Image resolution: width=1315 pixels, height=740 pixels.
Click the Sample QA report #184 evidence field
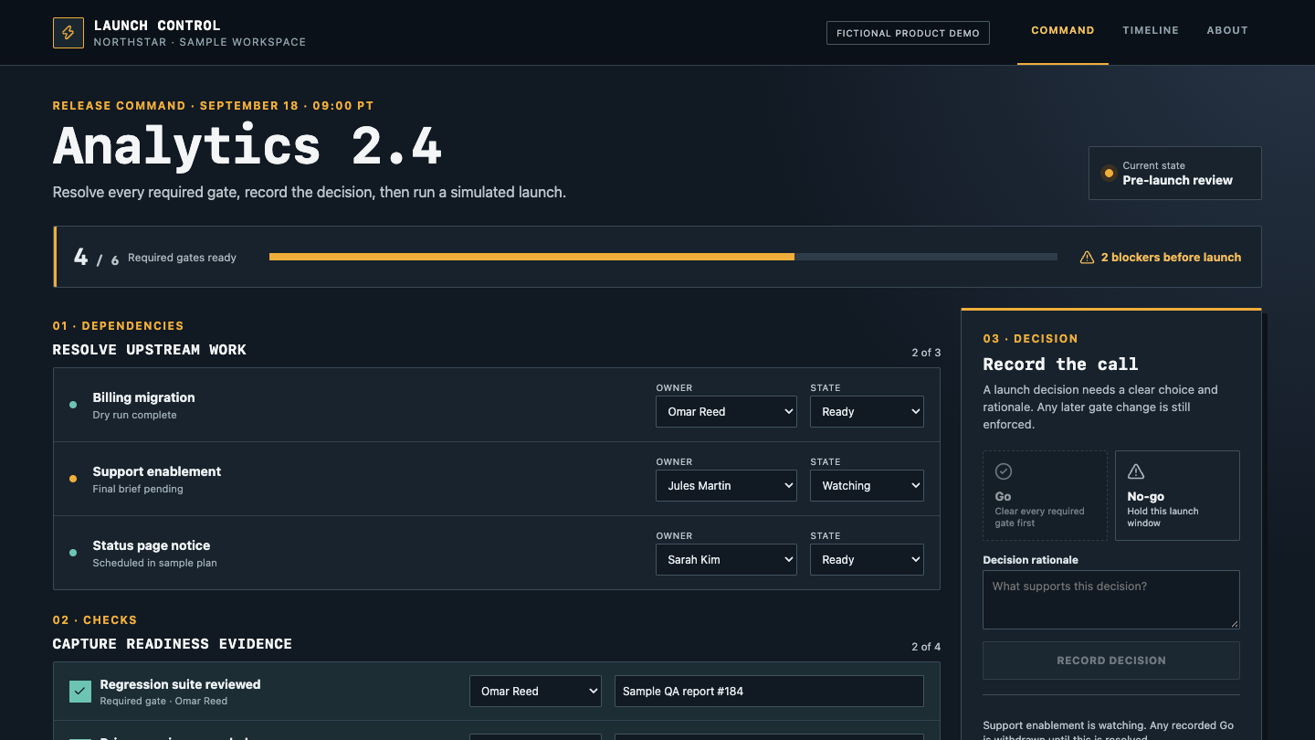click(x=769, y=691)
